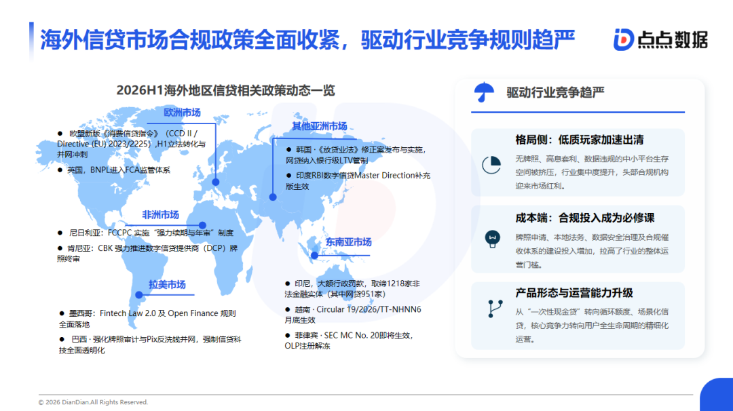This screenshot has height=411, width=733.
Task: Click the pie chart icon beside 格局侧
Action: click(x=491, y=165)
